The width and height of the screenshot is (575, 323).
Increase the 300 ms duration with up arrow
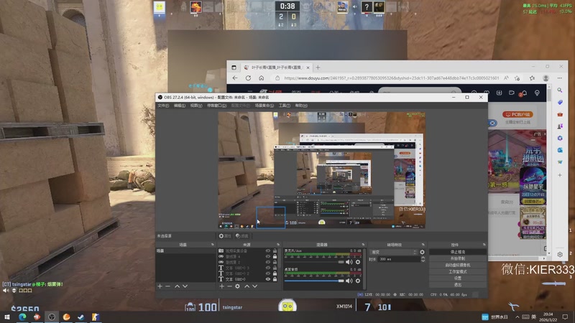click(x=423, y=258)
